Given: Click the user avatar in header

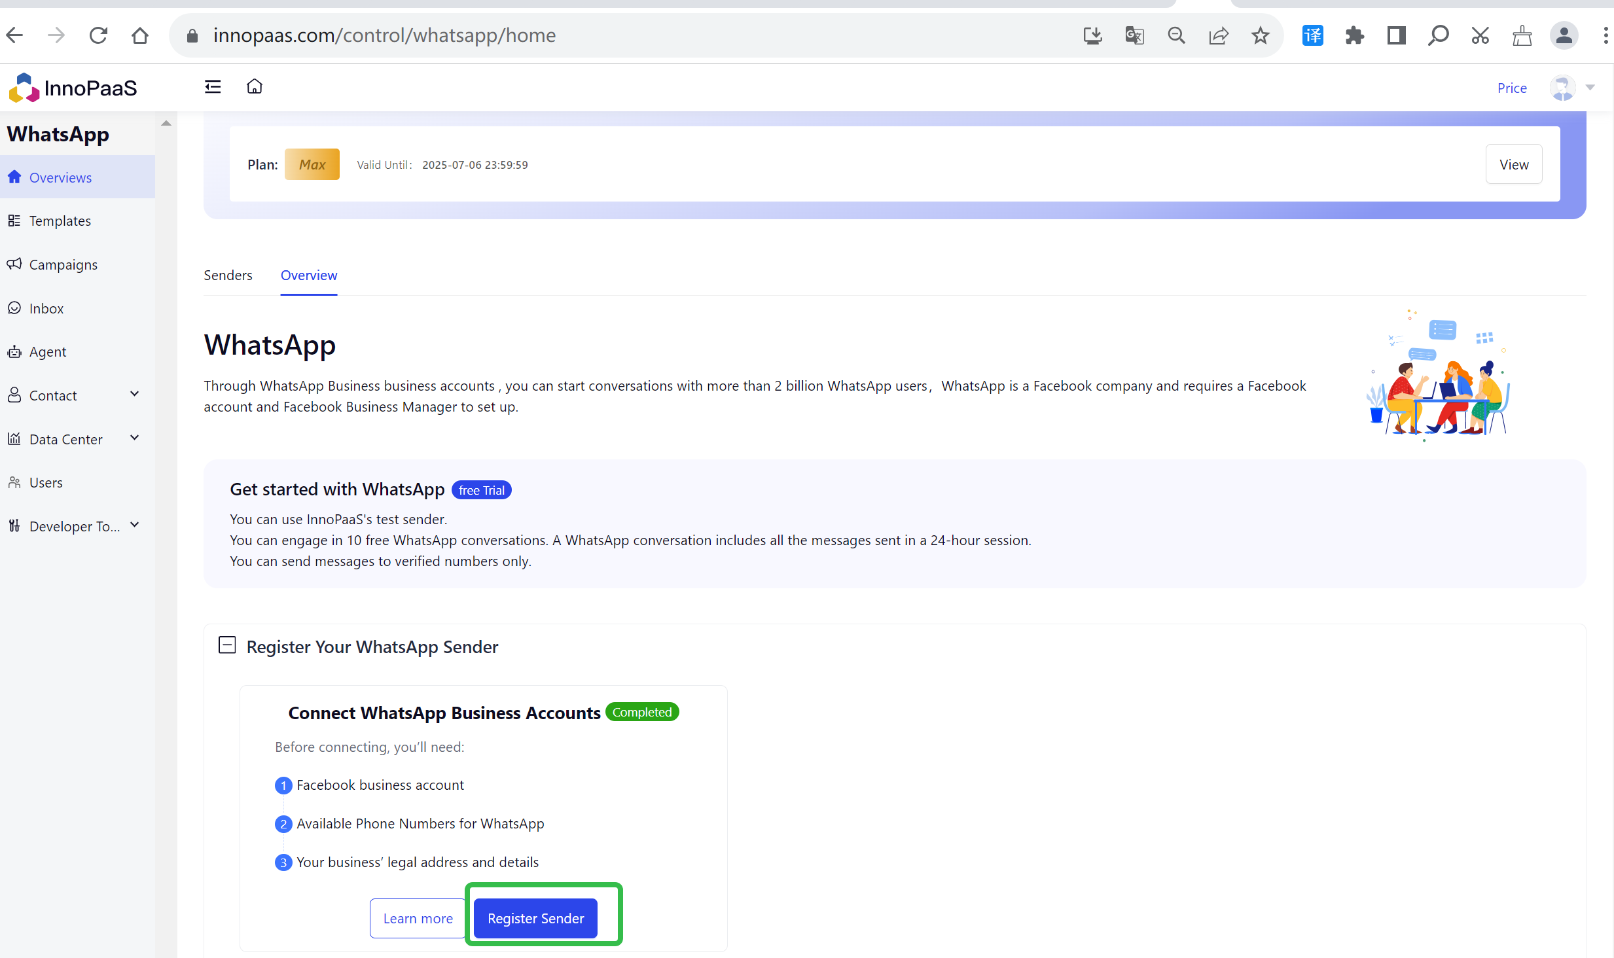Looking at the screenshot, I should pos(1562,88).
